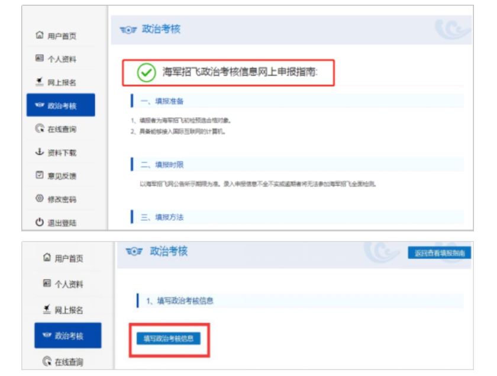Click the power icon beside 退出登陆
The width and height of the screenshot is (497, 376).
[40, 223]
